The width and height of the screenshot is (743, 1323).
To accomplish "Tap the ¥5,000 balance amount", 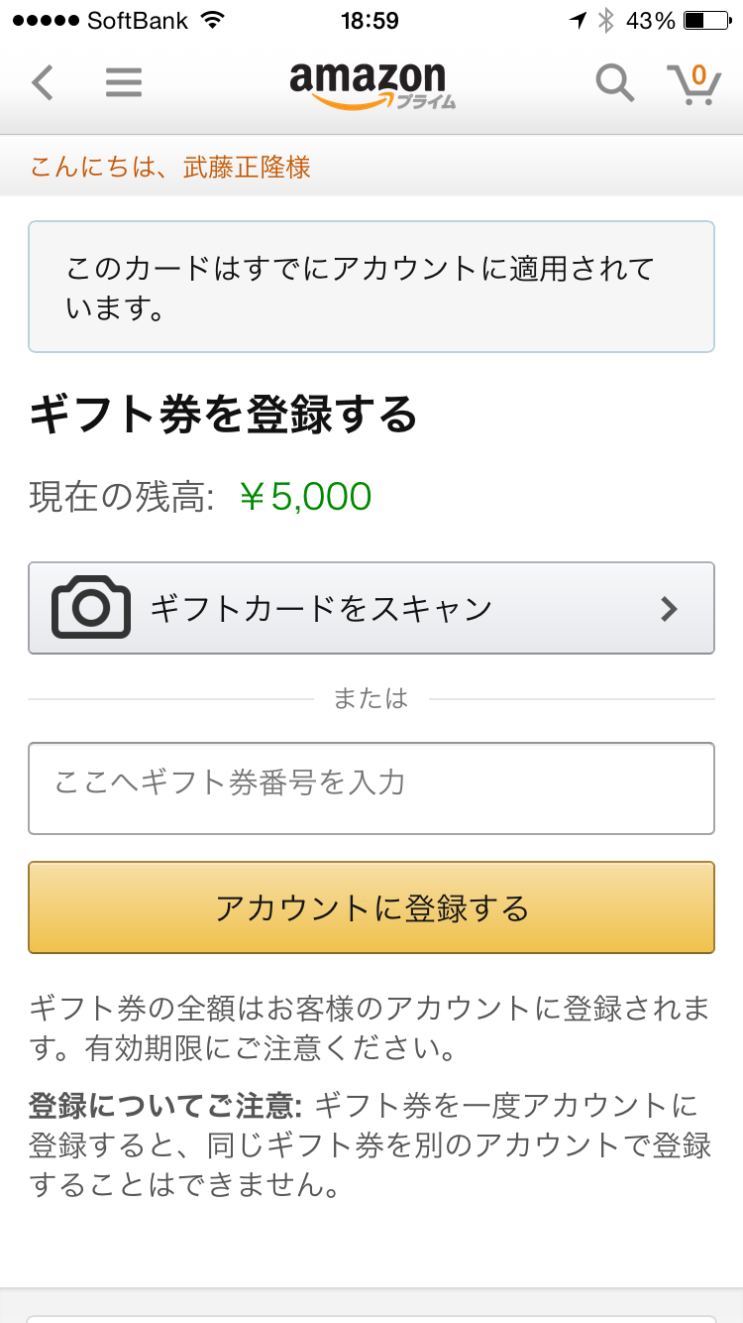I will [306, 496].
